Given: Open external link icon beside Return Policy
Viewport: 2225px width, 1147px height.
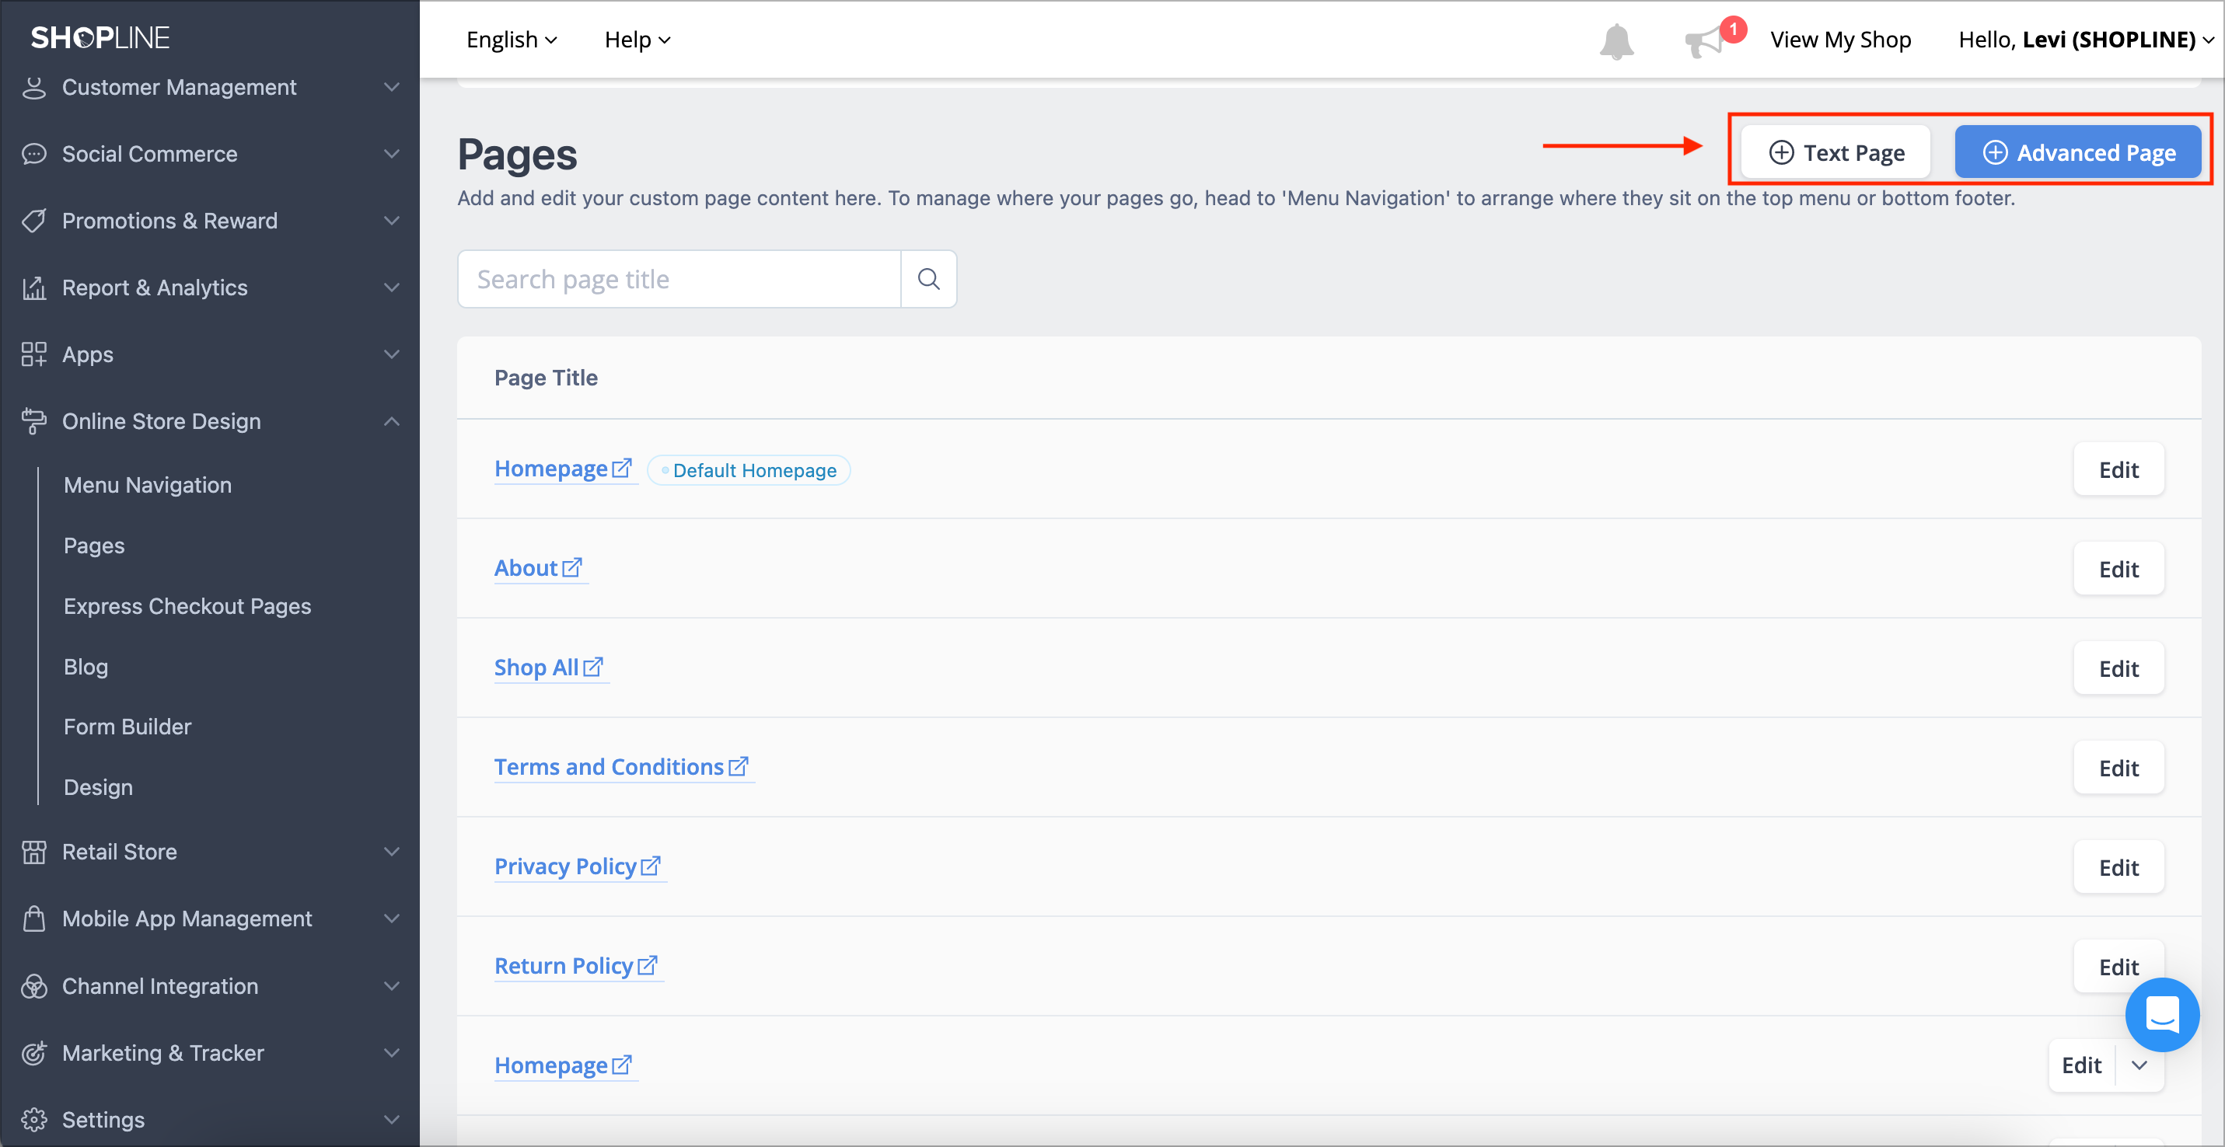Looking at the screenshot, I should pos(647,964).
